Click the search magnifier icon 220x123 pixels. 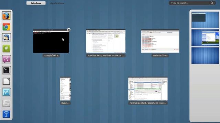[212, 3]
